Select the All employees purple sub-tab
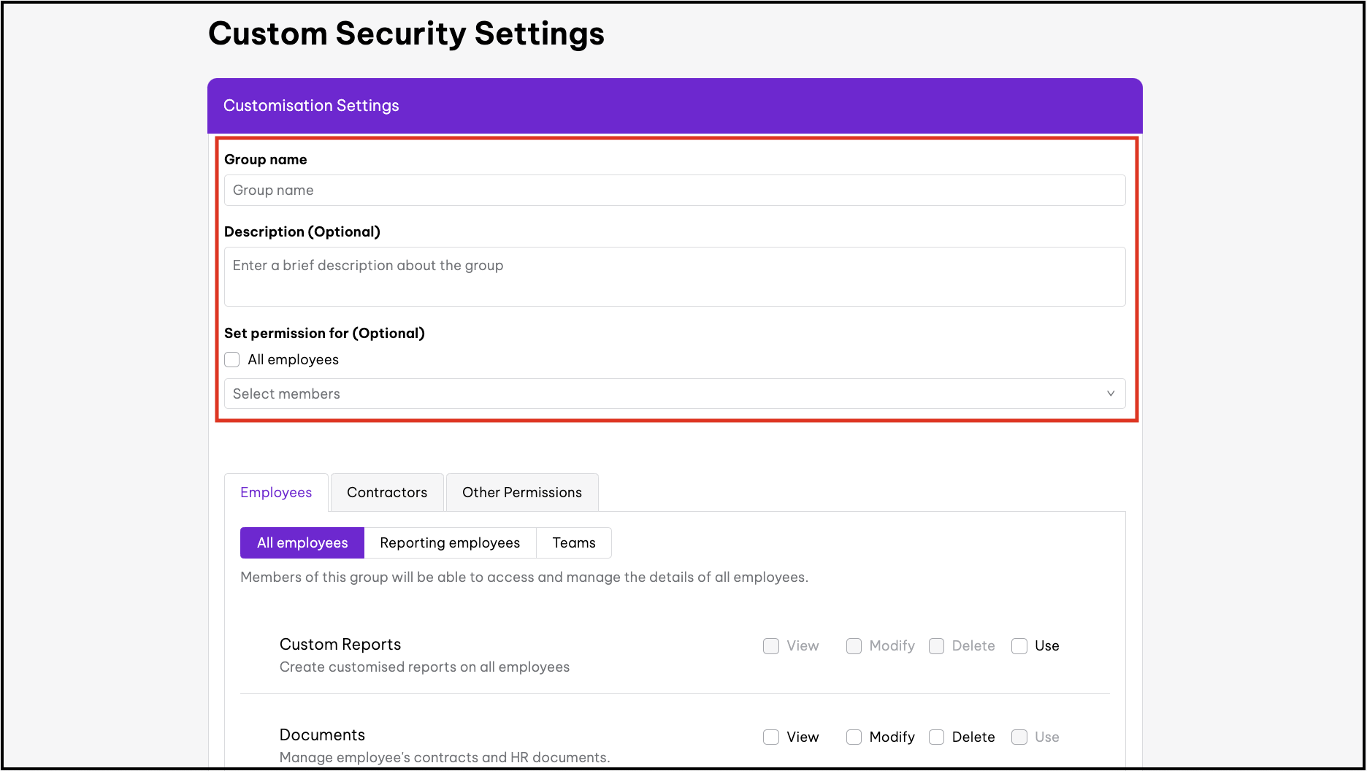The height and width of the screenshot is (771, 1367). [x=302, y=543]
